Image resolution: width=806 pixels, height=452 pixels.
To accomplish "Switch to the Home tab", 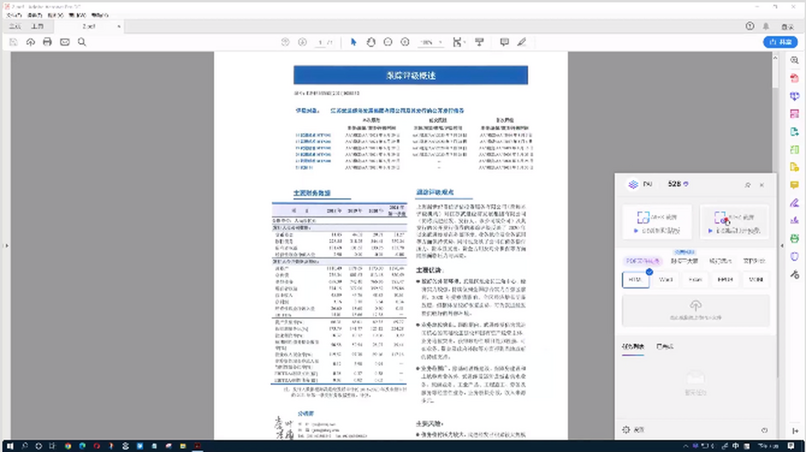I will [x=15, y=27].
